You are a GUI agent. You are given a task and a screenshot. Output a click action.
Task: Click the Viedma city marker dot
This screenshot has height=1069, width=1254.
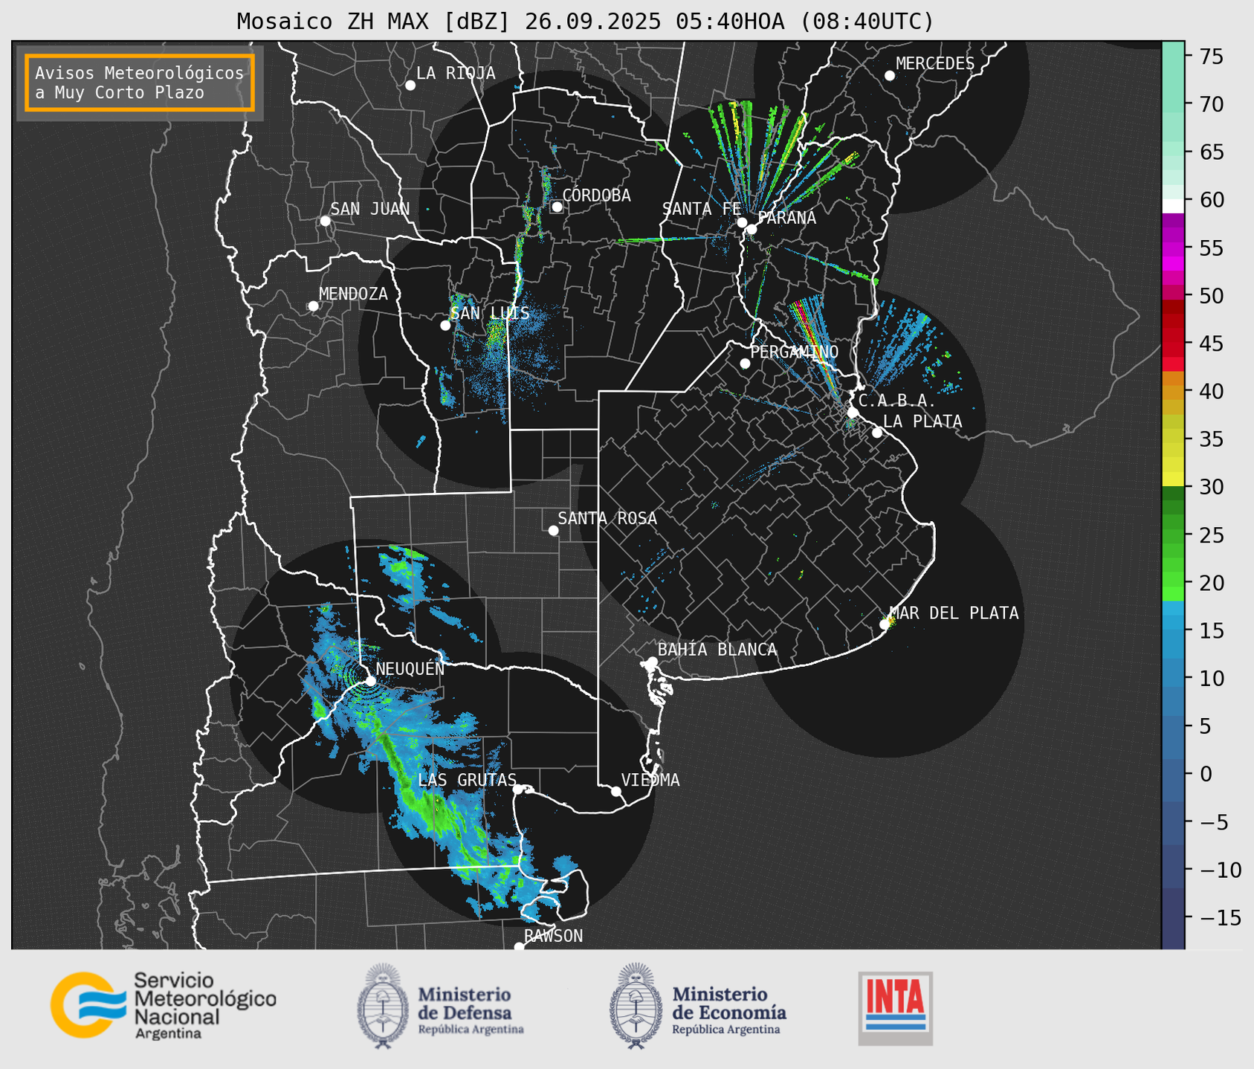[x=616, y=791]
